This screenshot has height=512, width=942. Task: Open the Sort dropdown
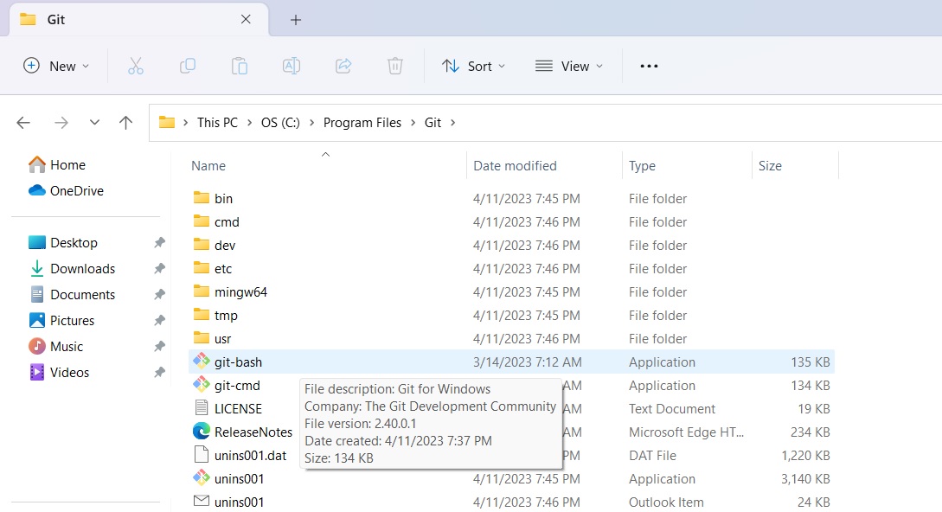(473, 66)
